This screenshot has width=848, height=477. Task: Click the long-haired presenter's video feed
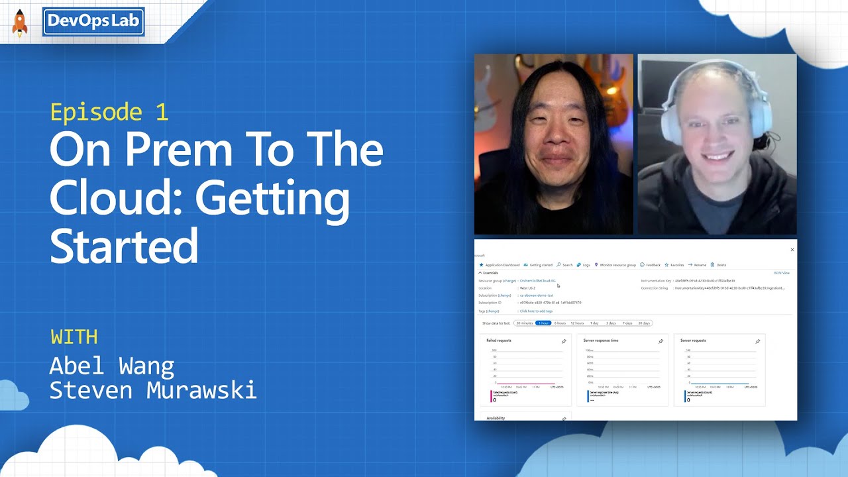tap(554, 144)
